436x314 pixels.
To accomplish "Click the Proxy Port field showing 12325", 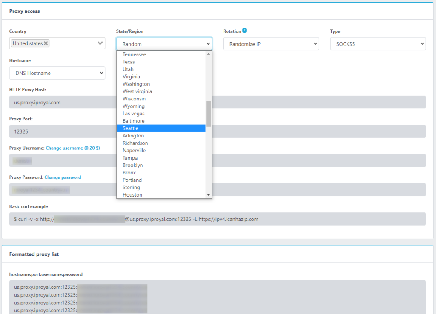I will 218,131.
